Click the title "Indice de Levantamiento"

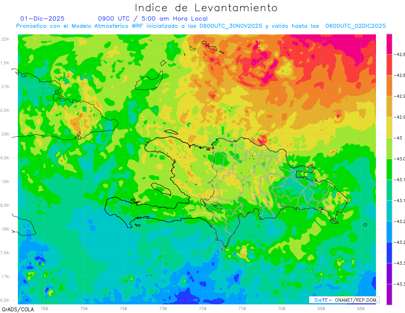coord(206,8)
